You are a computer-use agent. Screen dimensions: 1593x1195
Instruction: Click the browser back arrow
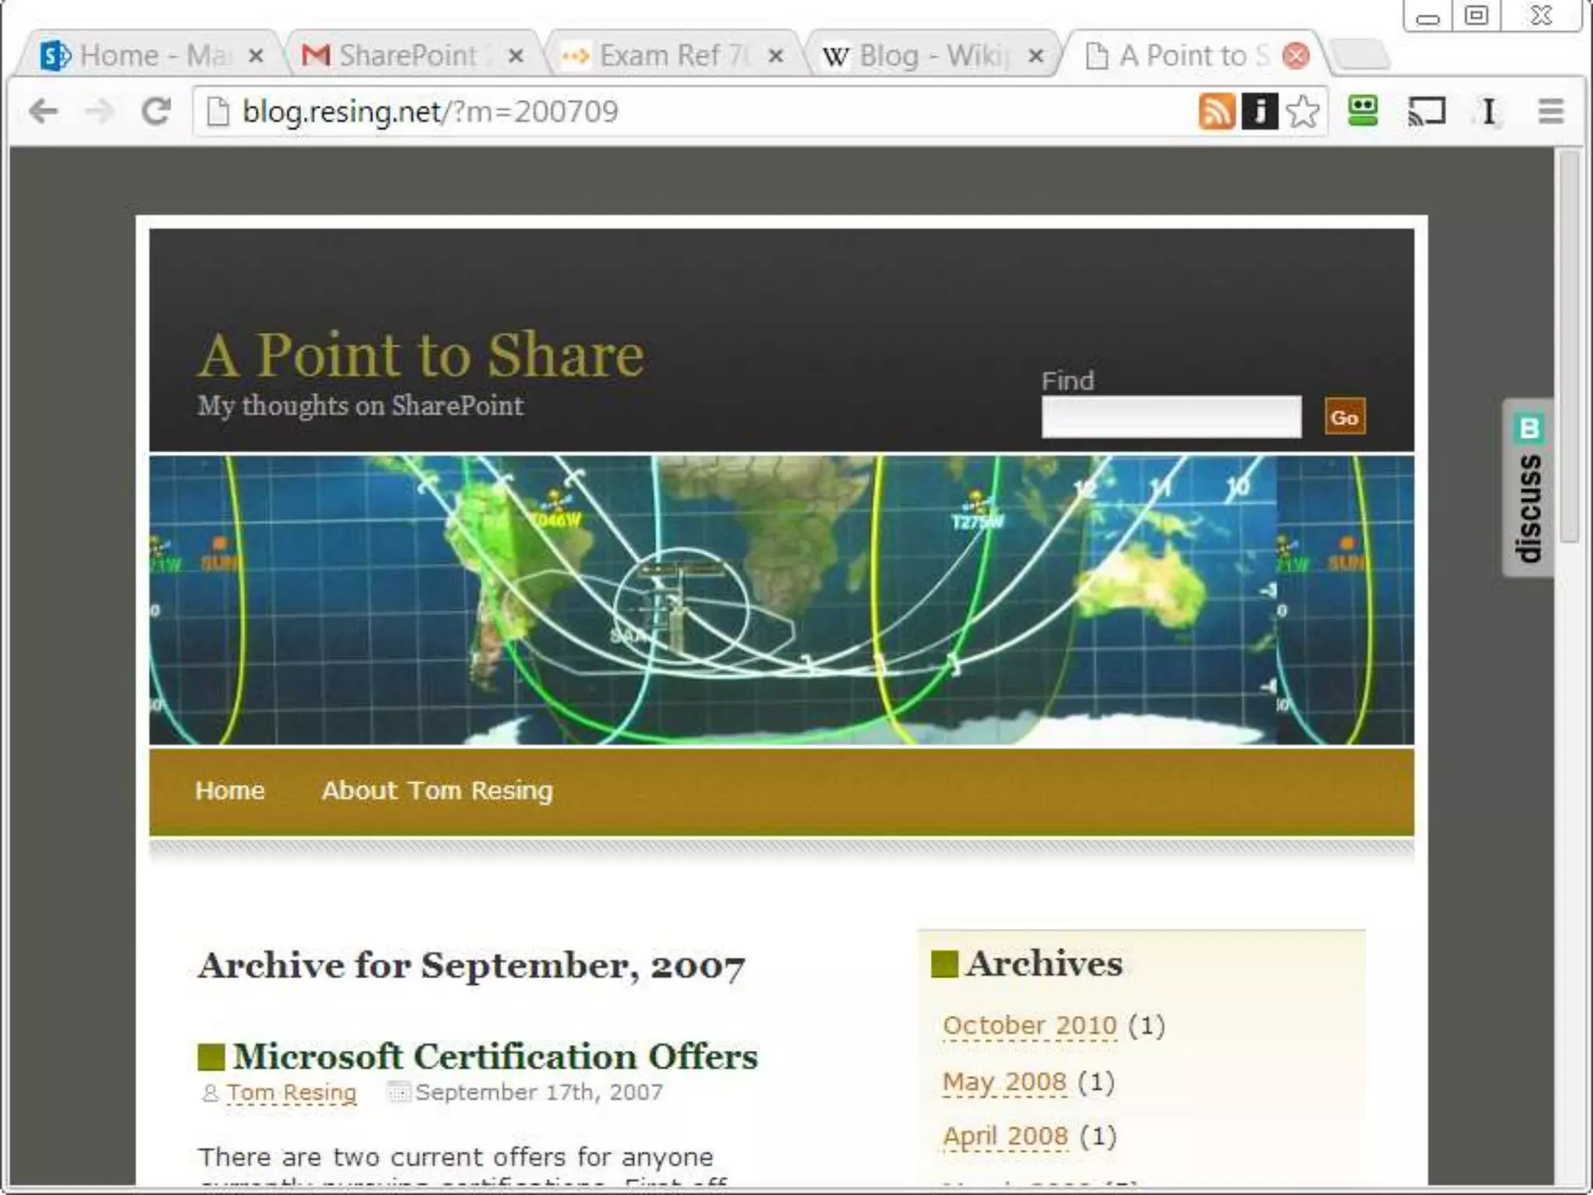coord(44,111)
